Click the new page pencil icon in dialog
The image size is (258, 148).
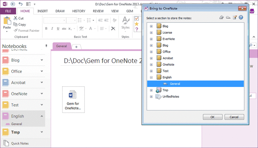point(235,17)
